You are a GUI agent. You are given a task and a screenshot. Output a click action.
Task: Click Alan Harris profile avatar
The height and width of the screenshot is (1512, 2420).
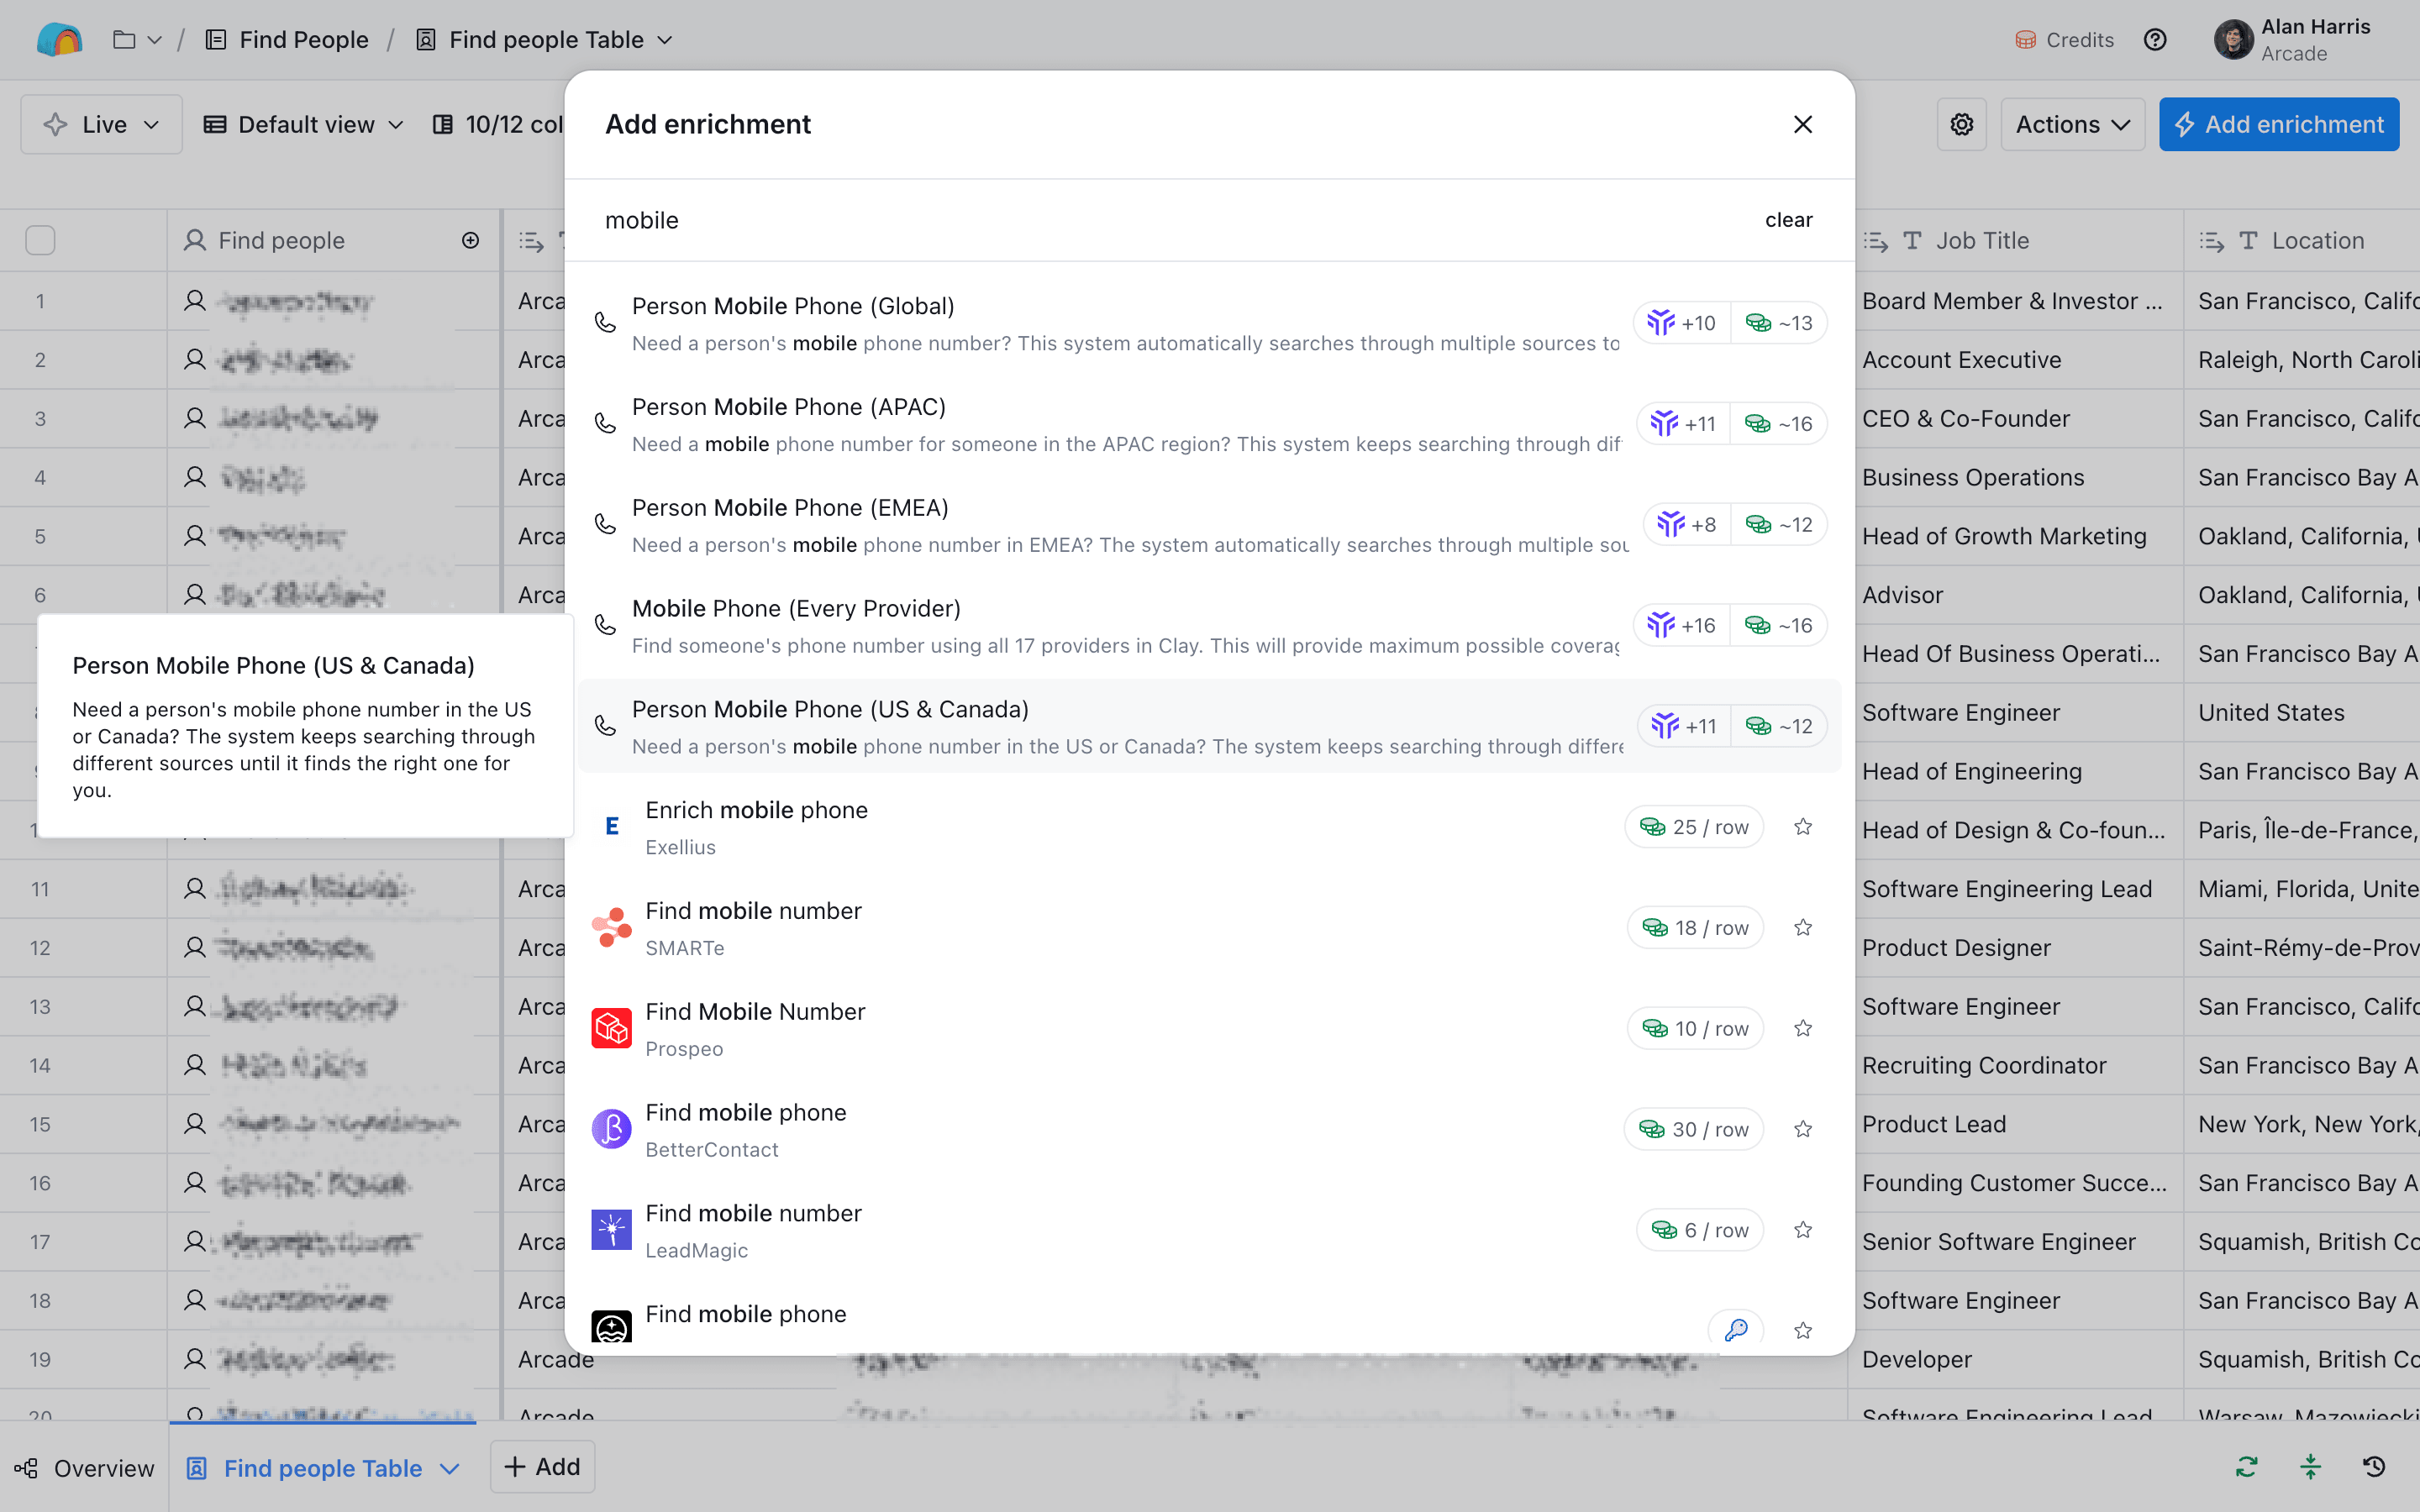pyautogui.click(x=2233, y=40)
